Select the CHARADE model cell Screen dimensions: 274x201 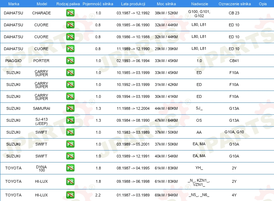[41, 13]
